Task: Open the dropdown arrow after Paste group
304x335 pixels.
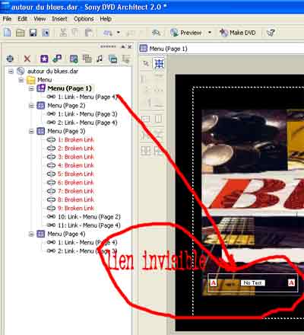Action: 118,33
